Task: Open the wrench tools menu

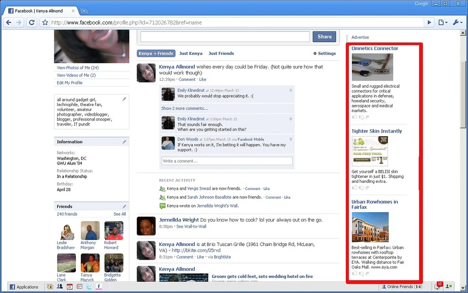Action: 457,22
